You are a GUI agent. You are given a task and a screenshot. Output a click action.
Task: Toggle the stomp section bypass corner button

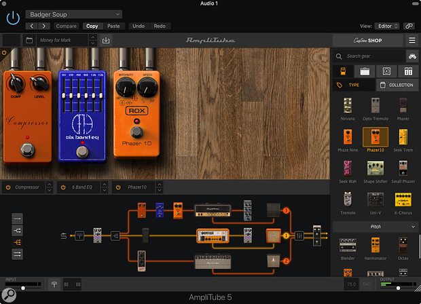tap(4, 52)
